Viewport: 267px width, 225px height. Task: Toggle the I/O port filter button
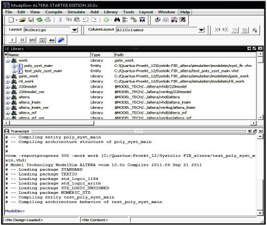[x=32, y=40]
